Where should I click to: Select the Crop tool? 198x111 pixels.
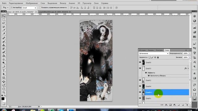tap(4, 30)
